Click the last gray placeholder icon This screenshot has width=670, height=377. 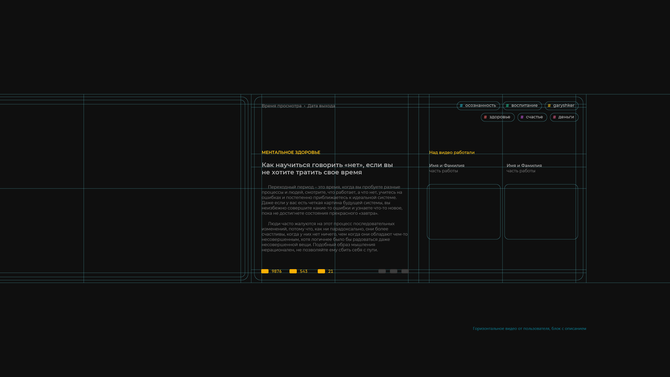pos(405,271)
